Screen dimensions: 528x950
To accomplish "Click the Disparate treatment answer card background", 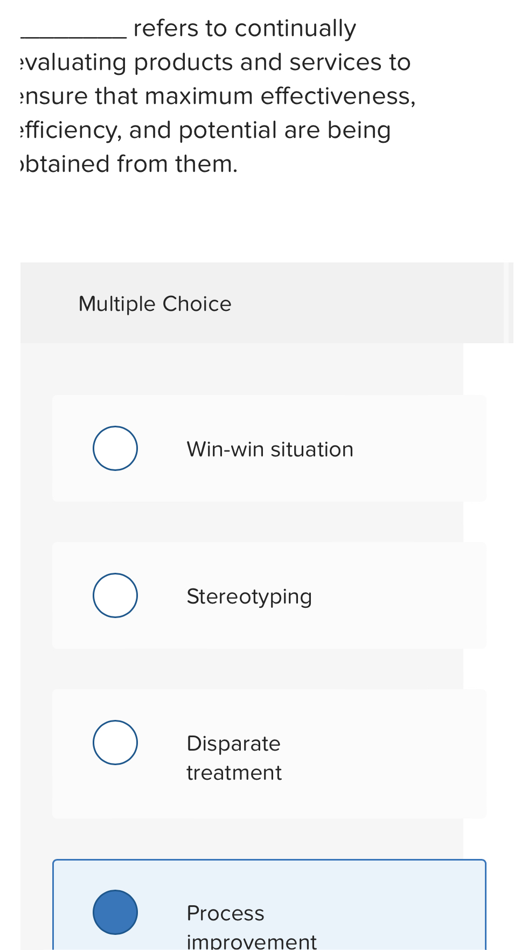I will (269, 754).
